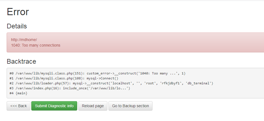Click the mysql->Connect() call in backtrace

click(x=102, y=78)
